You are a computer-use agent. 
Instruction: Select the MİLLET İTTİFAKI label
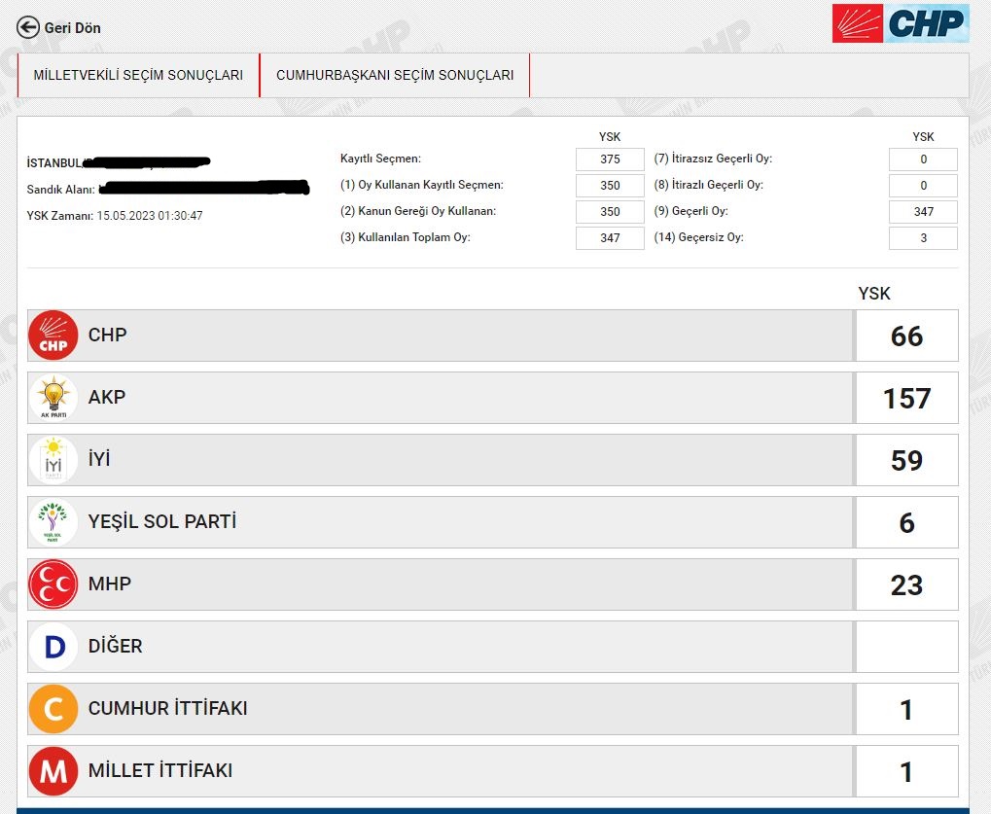point(160,770)
